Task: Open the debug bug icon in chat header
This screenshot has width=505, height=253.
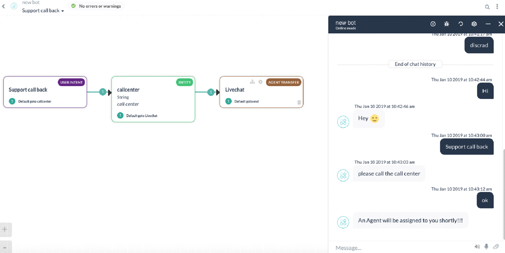Action: pyautogui.click(x=447, y=24)
